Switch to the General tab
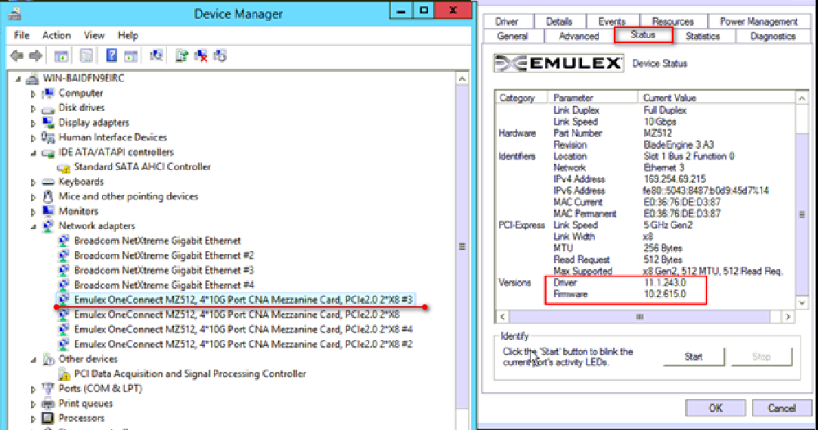Screen dimensions: 818x430 tap(513, 36)
